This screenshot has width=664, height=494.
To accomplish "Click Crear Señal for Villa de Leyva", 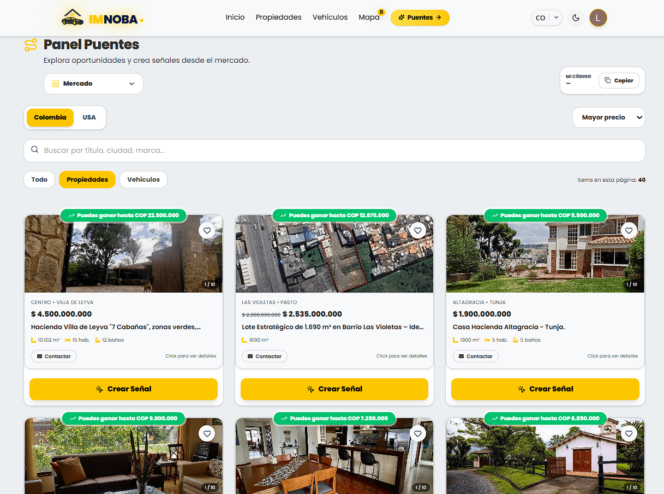I will (123, 389).
